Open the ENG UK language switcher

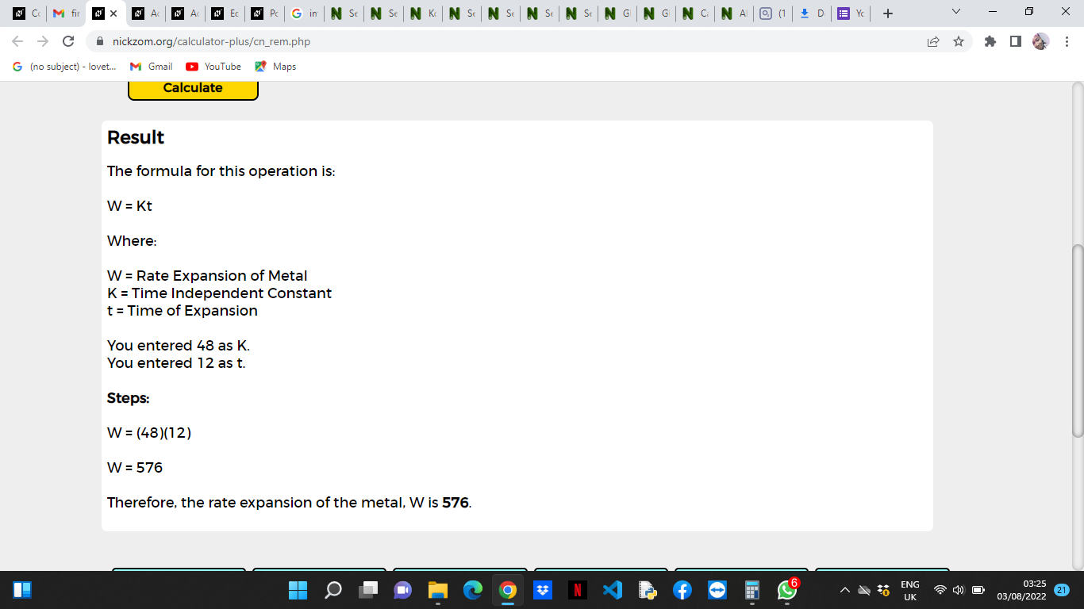pos(910,590)
